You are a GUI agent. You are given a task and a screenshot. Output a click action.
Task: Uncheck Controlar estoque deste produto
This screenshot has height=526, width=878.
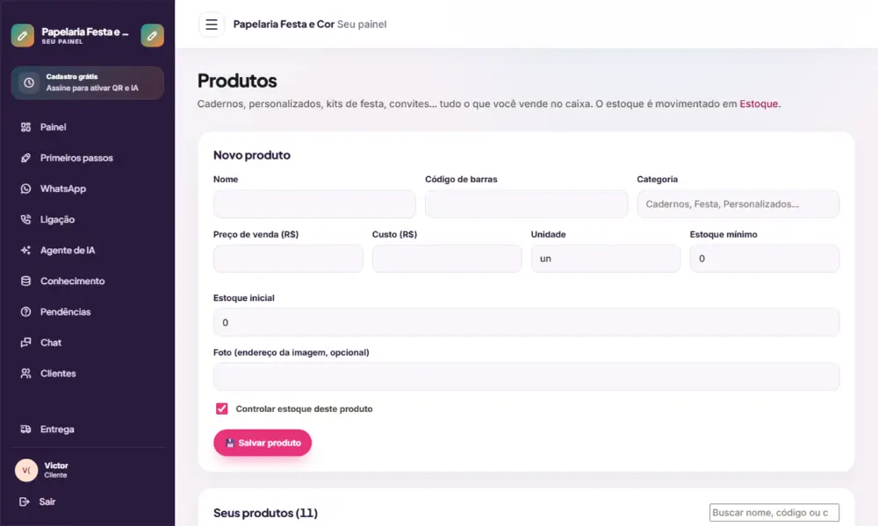pyautogui.click(x=222, y=409)
